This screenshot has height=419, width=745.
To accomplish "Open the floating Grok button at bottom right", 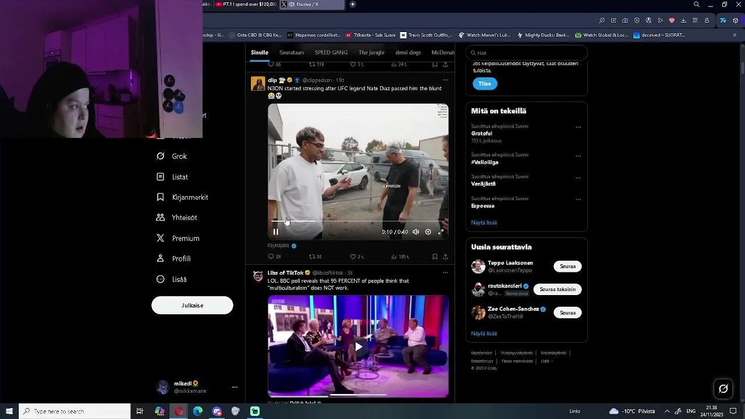I will pos(723,389).
